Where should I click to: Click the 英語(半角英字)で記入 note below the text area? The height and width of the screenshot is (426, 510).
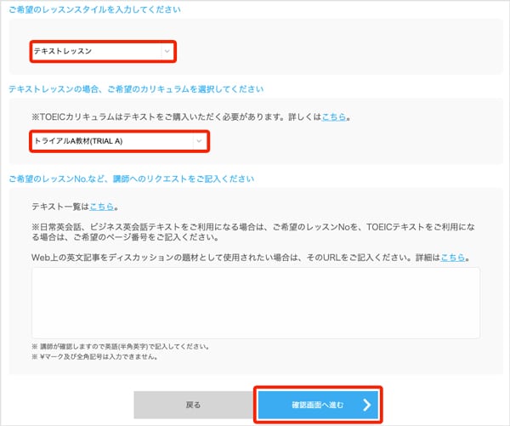pyautogui.click(x=119, y=347)
